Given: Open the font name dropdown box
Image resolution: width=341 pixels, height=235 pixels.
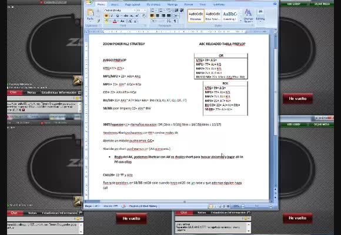Looking at the screenshot, I should (120, 11).
